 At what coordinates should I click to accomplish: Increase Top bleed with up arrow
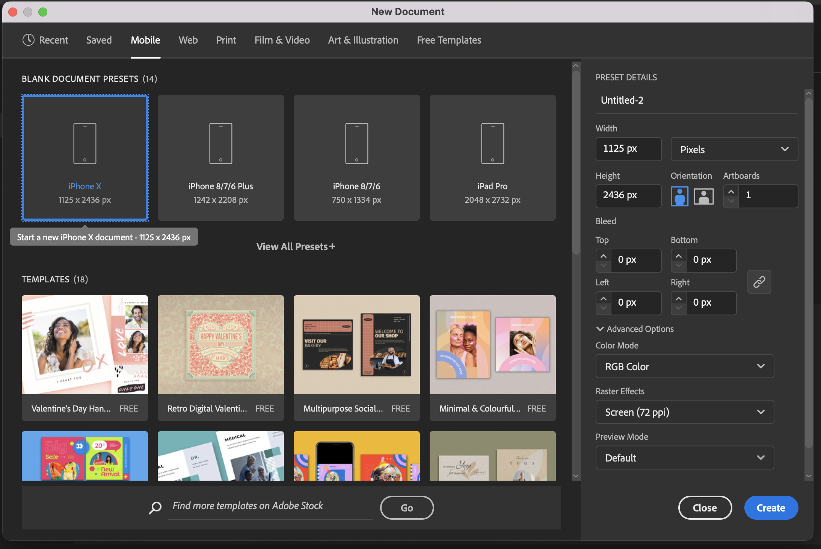[x=603, y=256]
